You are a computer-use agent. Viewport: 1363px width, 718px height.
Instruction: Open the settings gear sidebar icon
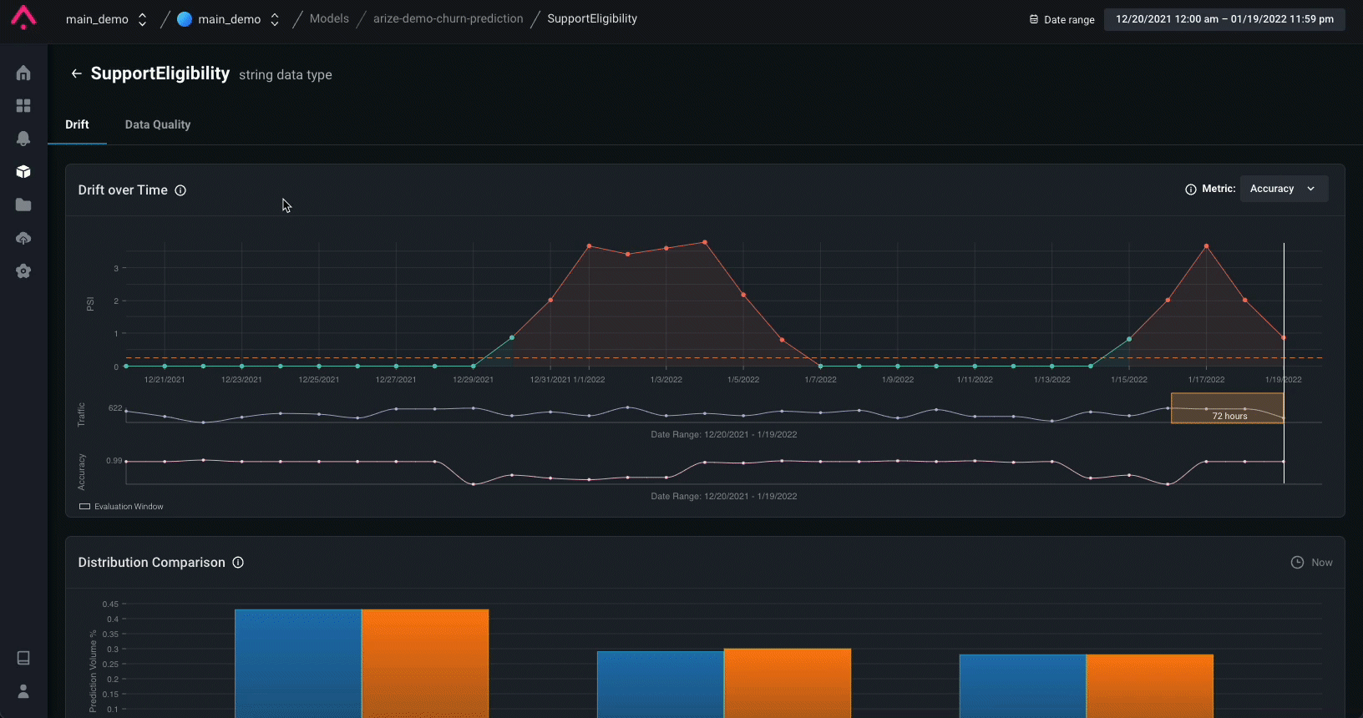tap(23, 271)
